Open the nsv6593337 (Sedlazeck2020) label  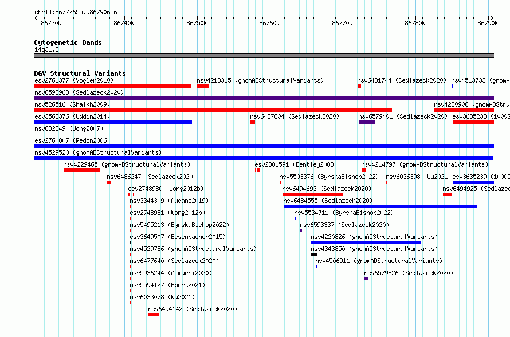[344, 225]
